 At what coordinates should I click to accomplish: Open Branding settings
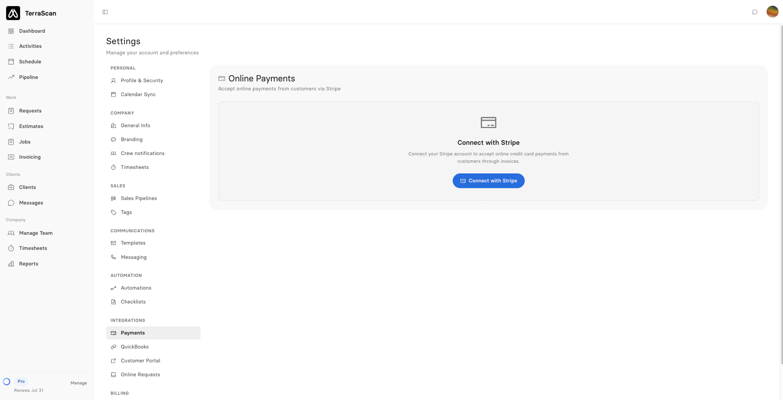pyautogui.click(x=153, y=139)
